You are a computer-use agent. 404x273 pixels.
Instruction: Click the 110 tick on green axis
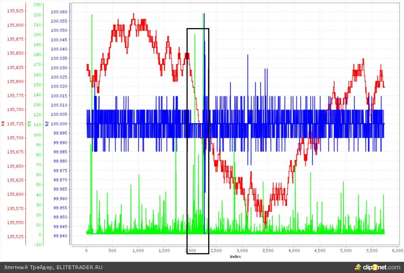[38, 124]
